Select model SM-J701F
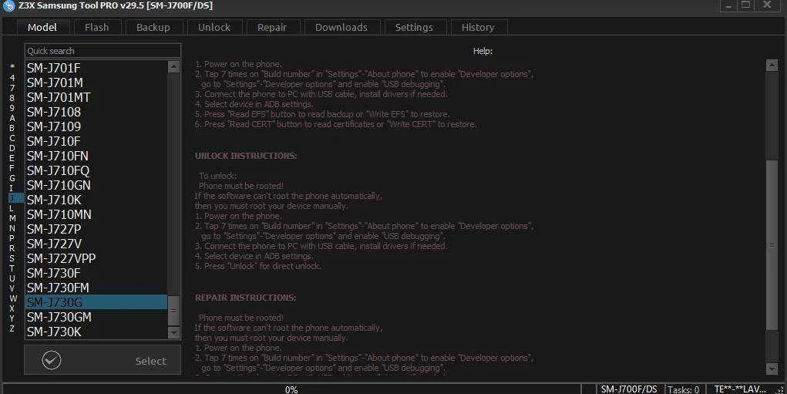787x394 pixels. (x=96, y=68)
